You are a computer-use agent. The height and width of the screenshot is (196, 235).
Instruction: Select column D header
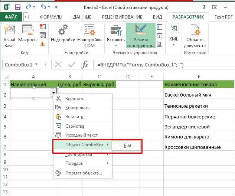[x=128, y=77]
